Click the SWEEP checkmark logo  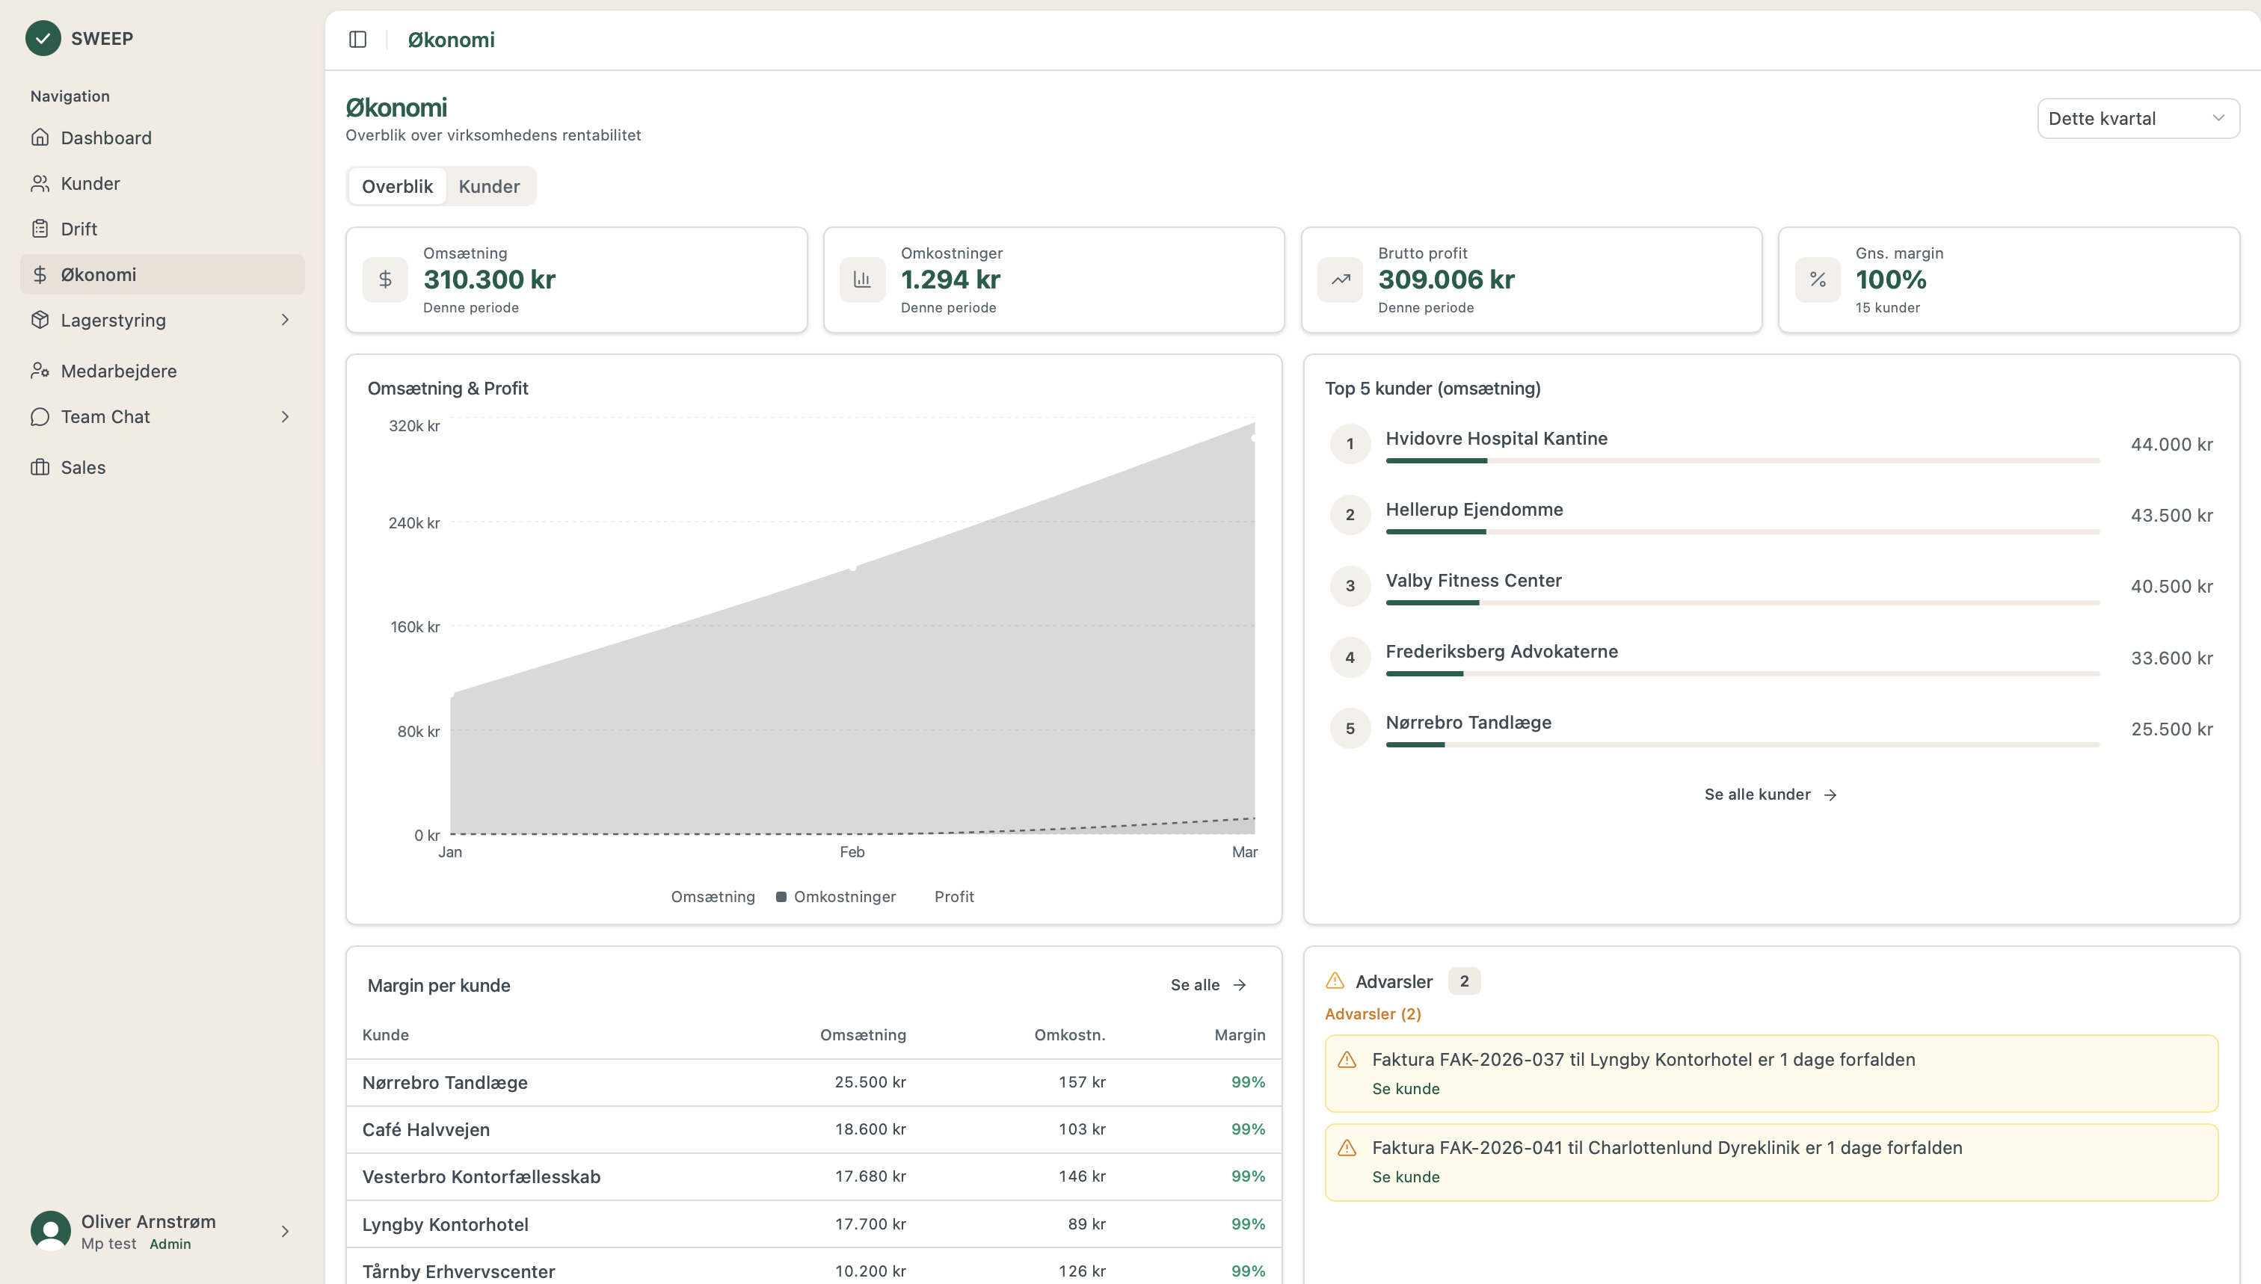tap(43, 39)
